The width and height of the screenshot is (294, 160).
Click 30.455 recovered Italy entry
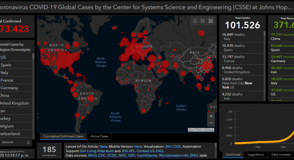[281, 81]
